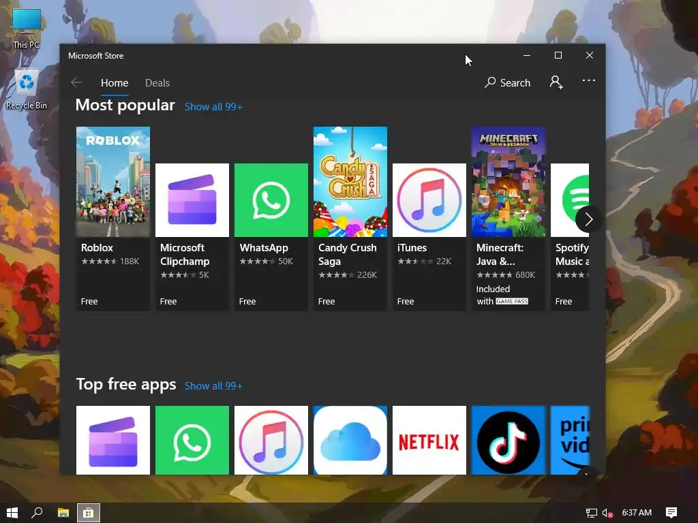
Task: Show all 99+ Top free apps
Action: pyautogui.click(x=213, y=386)
